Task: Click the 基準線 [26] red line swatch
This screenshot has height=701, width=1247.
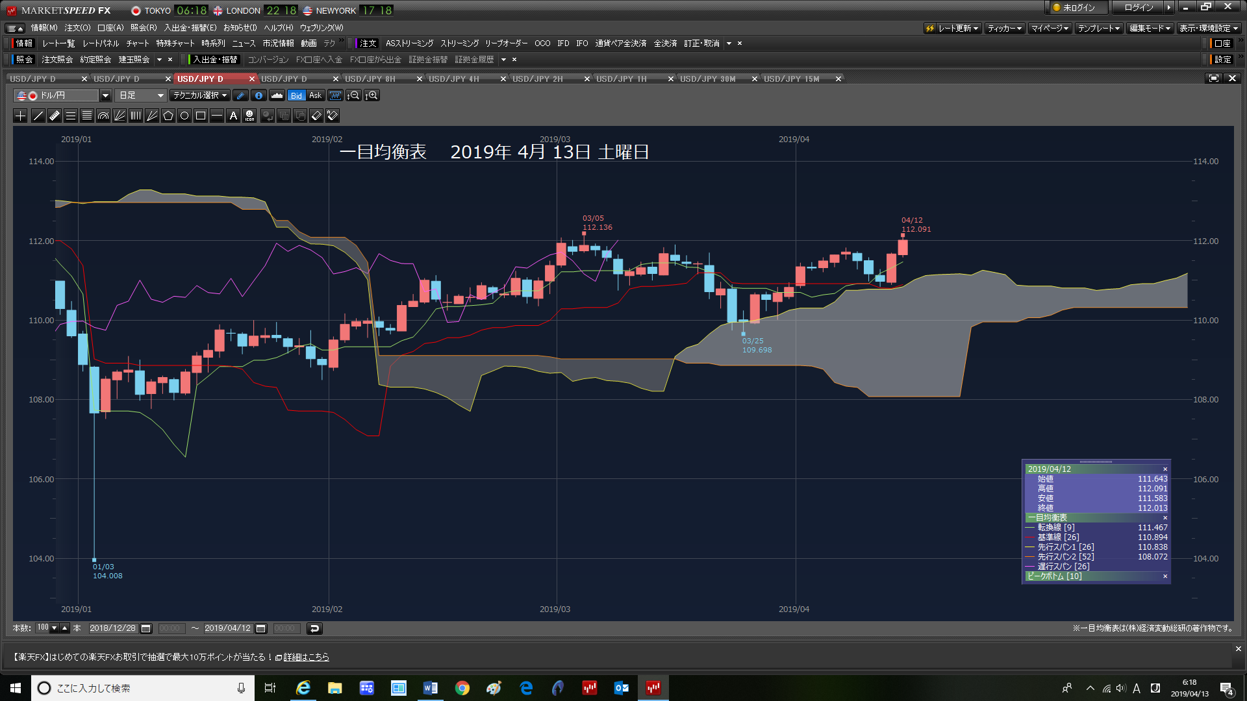Action: click(x=1029, y=537)
